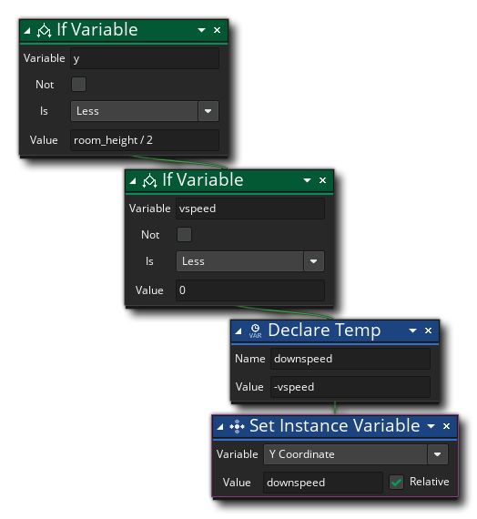Click the vspeed If Variable condition icon

coord(149,181)
